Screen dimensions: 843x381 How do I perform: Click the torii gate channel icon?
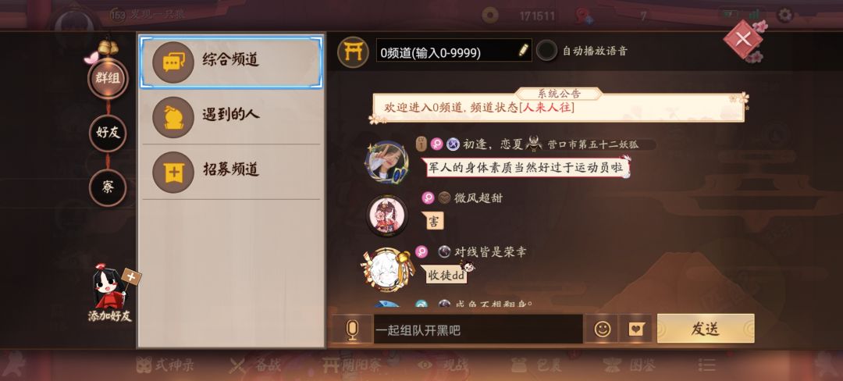[x=353, y=52]
